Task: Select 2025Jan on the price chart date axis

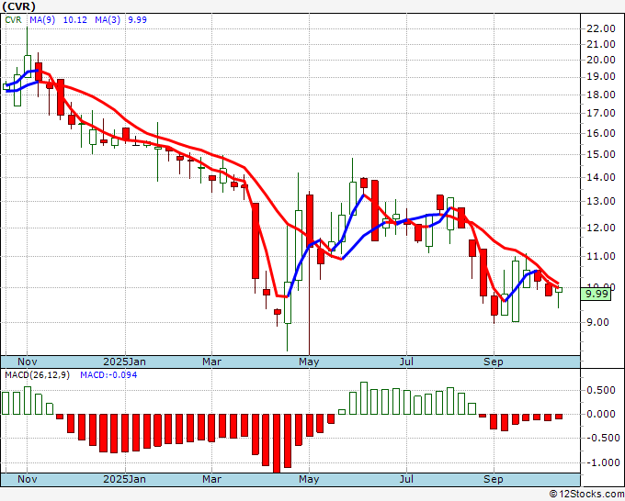Action: [x=124, y=362]
